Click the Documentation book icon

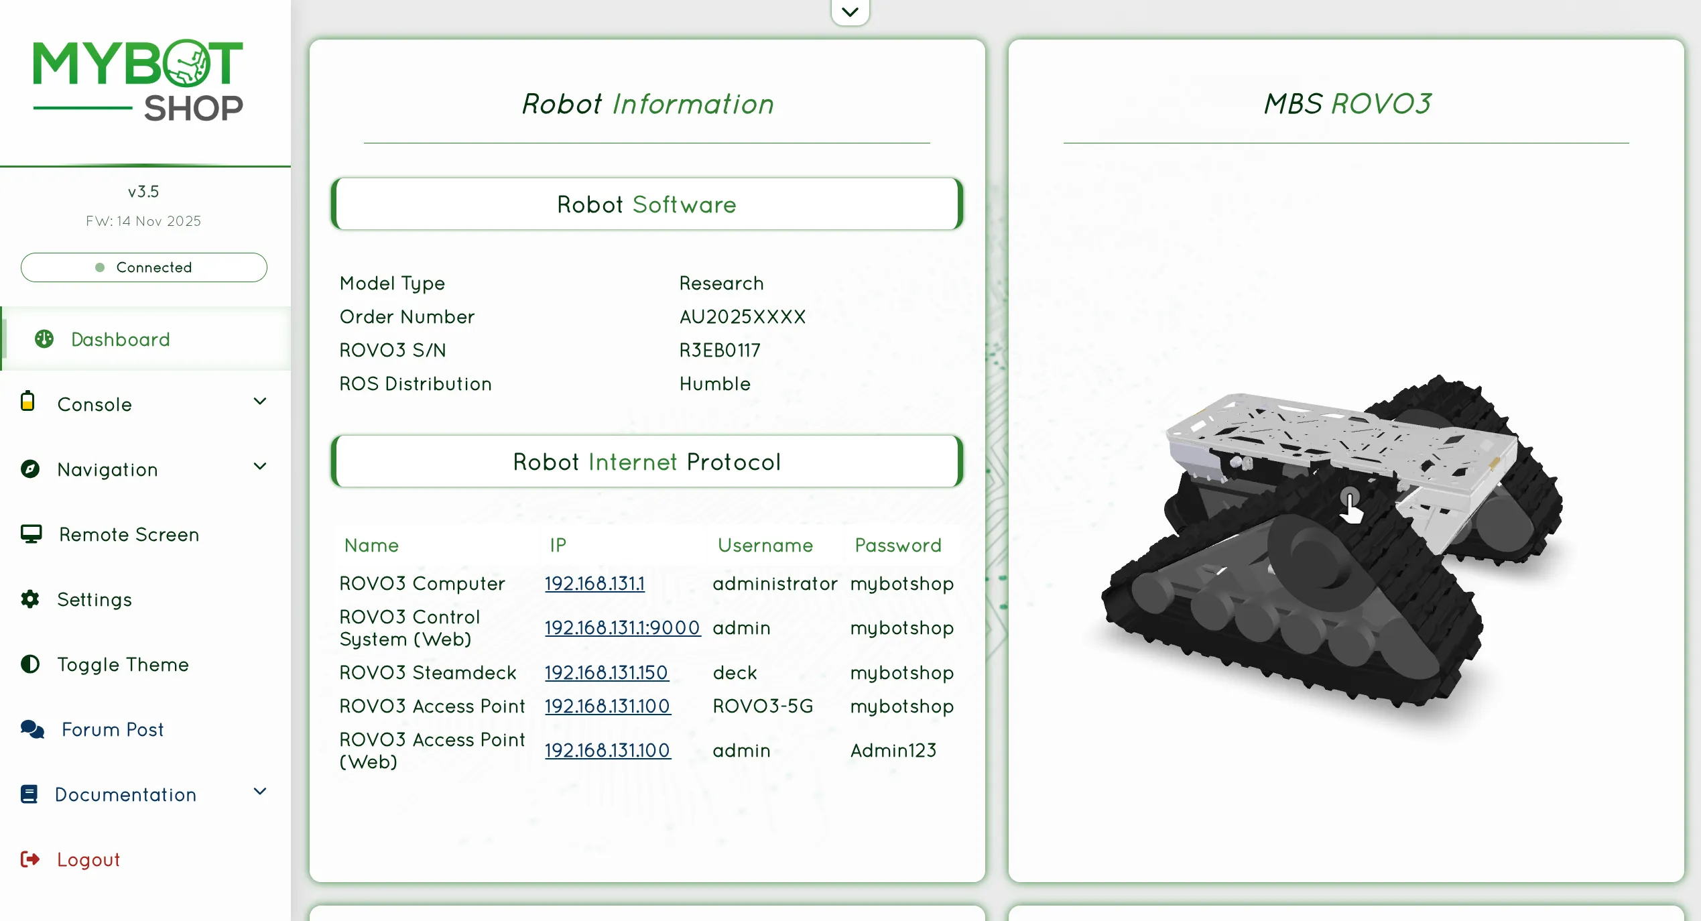[x=29, y=794]
